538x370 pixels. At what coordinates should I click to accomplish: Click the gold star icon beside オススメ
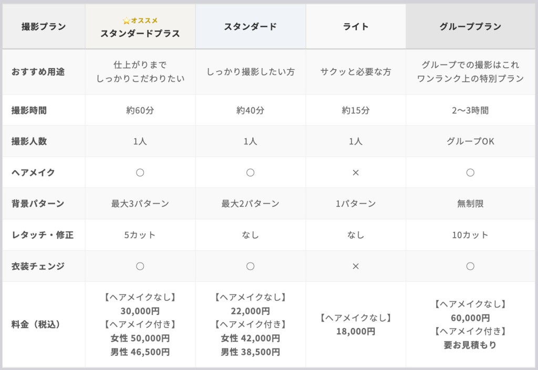point(126,21)
